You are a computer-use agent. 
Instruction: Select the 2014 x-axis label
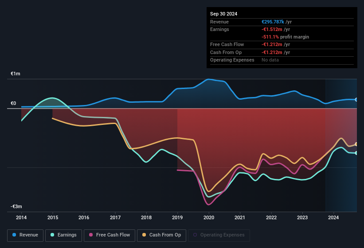pyautogui.click(x=21, y=217)
